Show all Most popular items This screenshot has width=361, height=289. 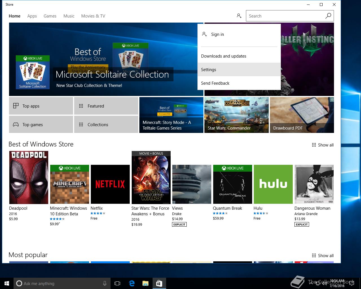pyautogui.click(x=323, y=255)
